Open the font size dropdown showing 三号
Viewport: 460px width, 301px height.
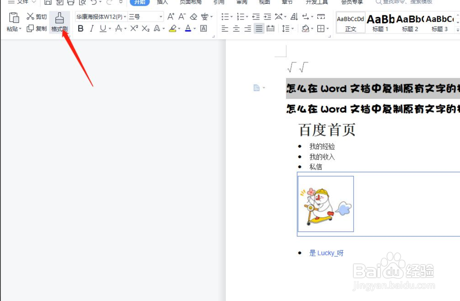tap(161, 17)
